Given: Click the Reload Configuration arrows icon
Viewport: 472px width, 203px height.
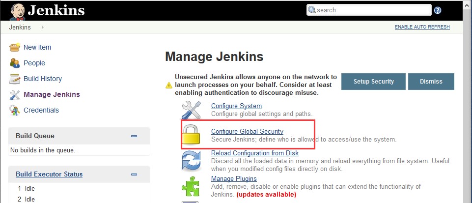Looking at the screenshot, I should [192, 160].
